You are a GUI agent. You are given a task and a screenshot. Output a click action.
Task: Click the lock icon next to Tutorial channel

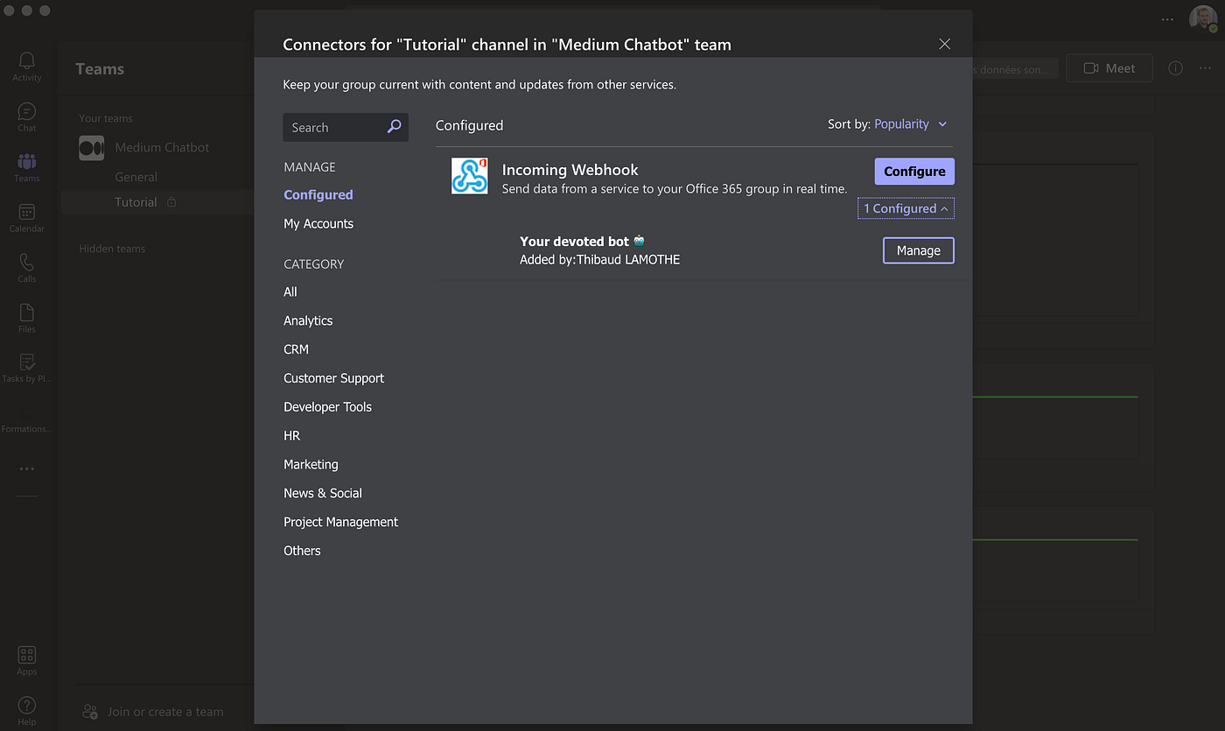171,202
